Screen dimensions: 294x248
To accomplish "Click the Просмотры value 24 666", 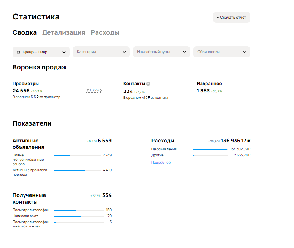I will pyautogui.click(x=21, y=91).
